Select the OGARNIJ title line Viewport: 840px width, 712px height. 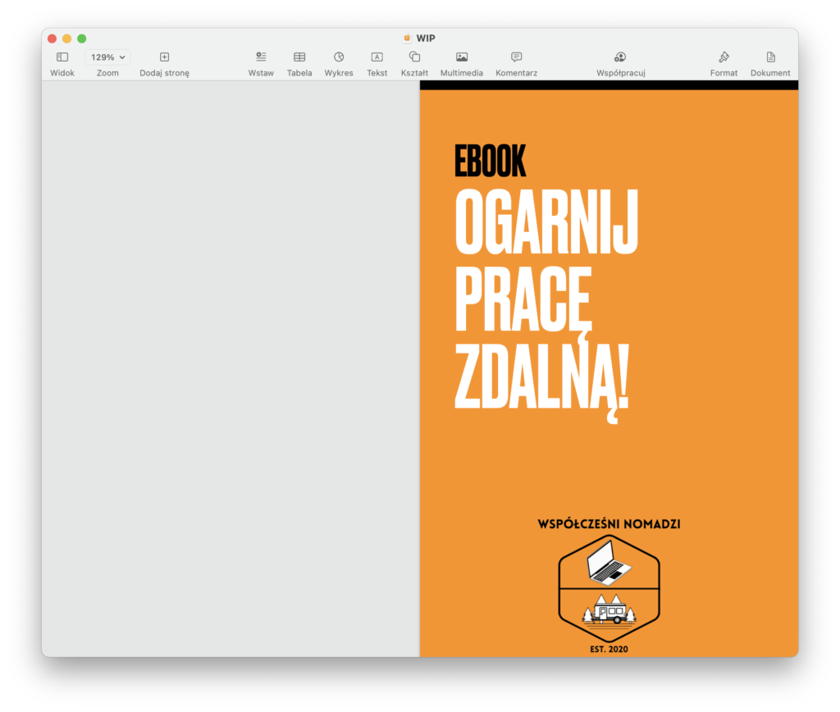click(x=546, y=222)
